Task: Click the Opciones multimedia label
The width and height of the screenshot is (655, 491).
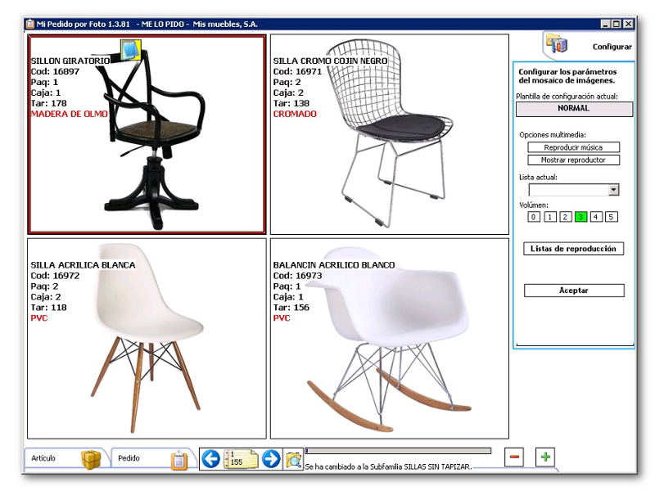Action: click(553, 135)
